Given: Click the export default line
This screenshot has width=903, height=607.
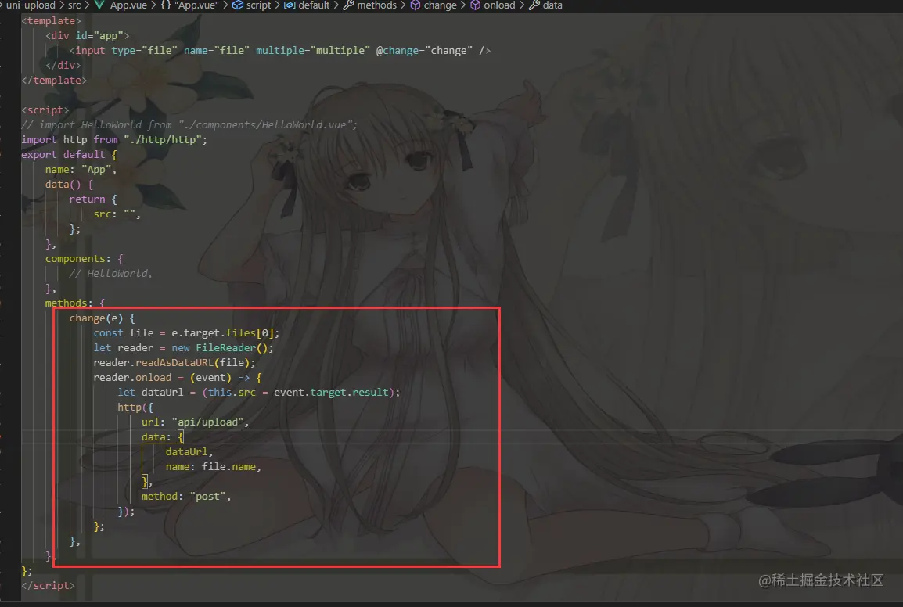Looking at the screenshot, I should (x=69, y=155).
